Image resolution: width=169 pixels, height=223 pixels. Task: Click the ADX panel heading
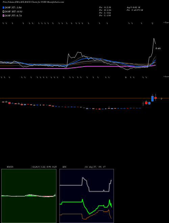[x=64, y=167]
